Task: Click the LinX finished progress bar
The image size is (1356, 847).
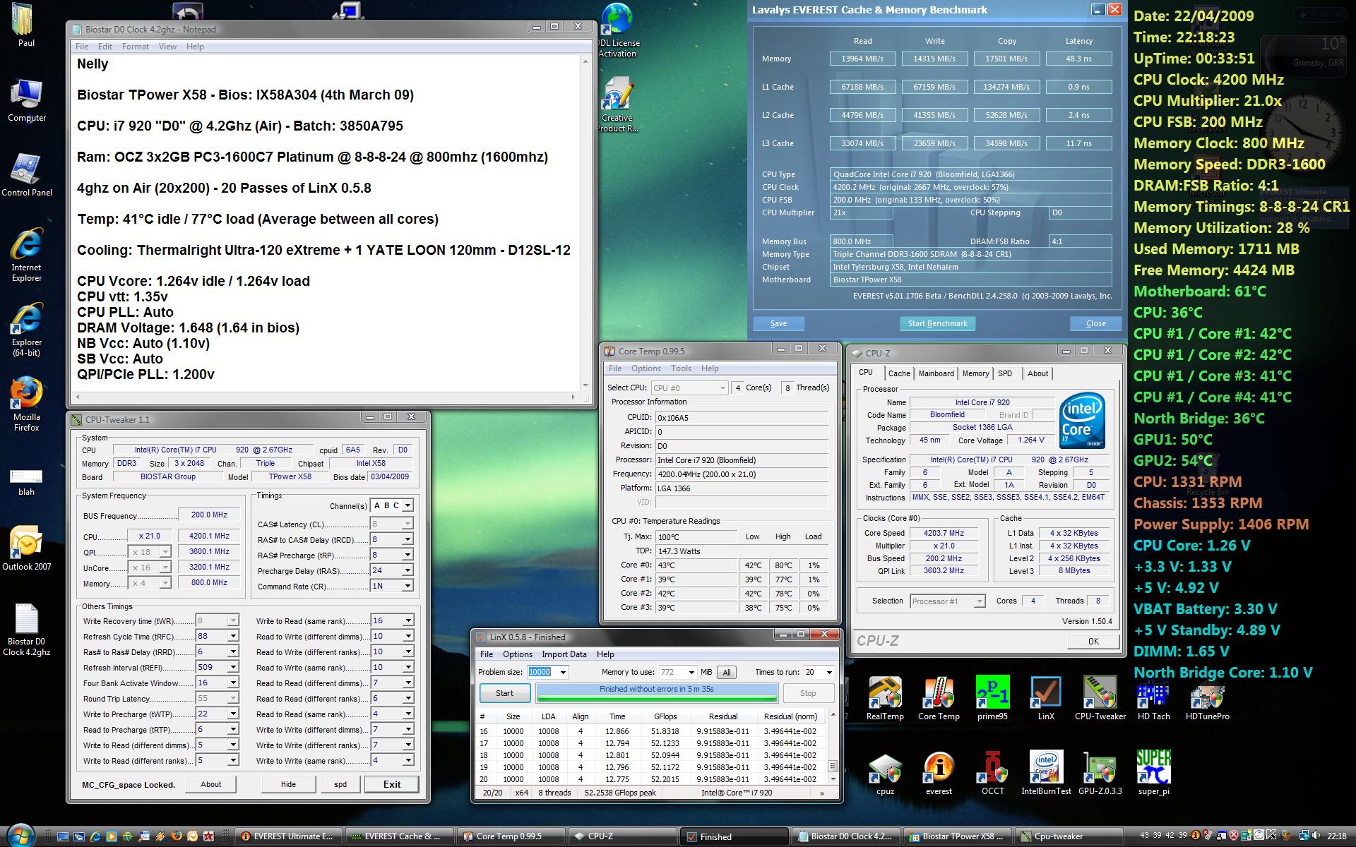Action: (x=656, y=693)
